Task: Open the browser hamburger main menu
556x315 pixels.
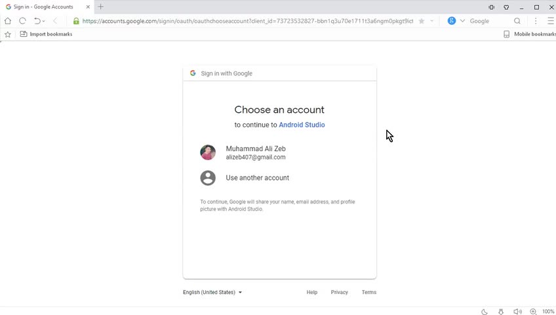Action: 551,21
